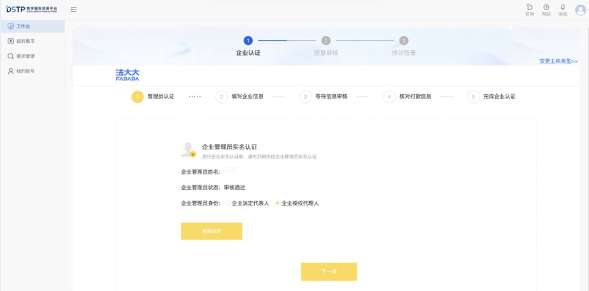
Task: Choose the admin identity radio group's first option
Action: coord(227,202)
